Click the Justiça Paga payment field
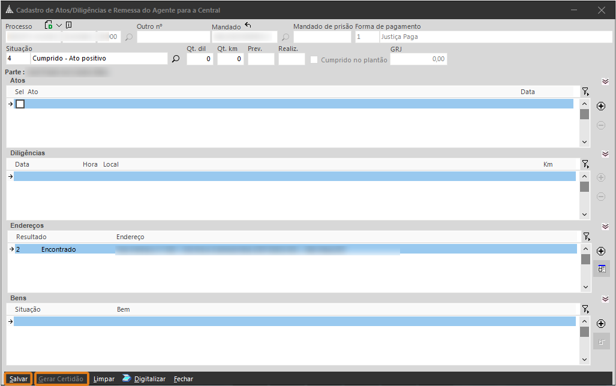The height and width of the screenshot is (386, 616). [x=496, y=37]
